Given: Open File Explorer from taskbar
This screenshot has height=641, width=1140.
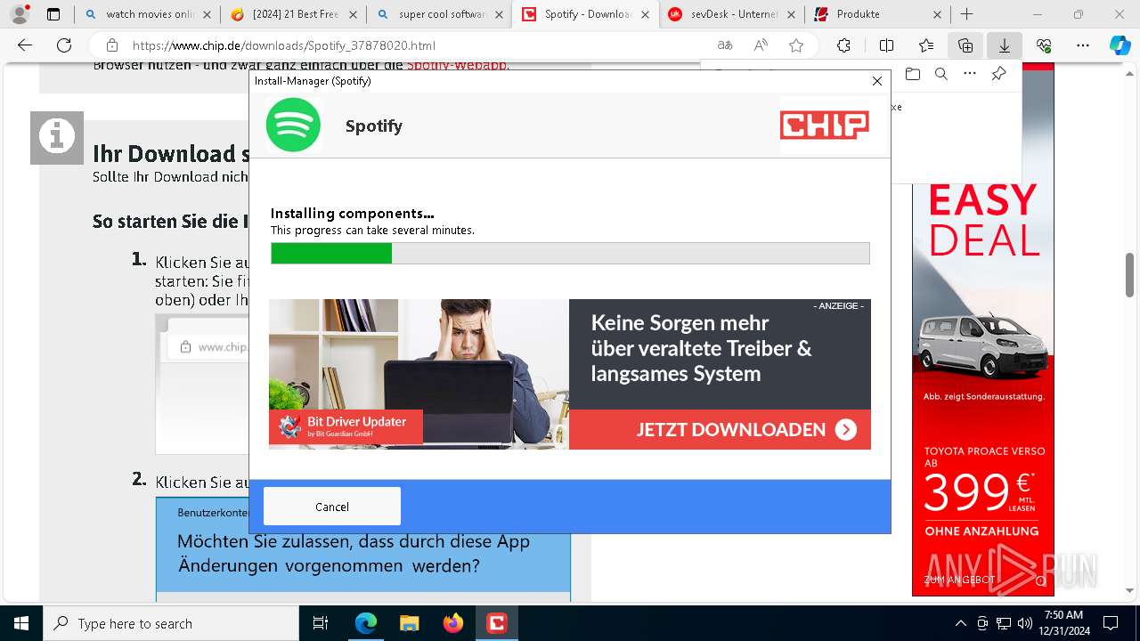Looking at the screenshot, I should point(409,623).
